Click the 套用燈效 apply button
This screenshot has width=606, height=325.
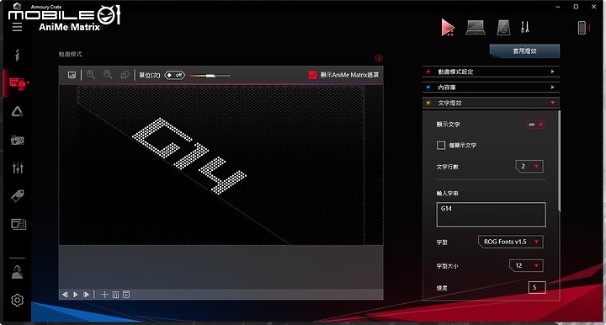coord(524,51)
